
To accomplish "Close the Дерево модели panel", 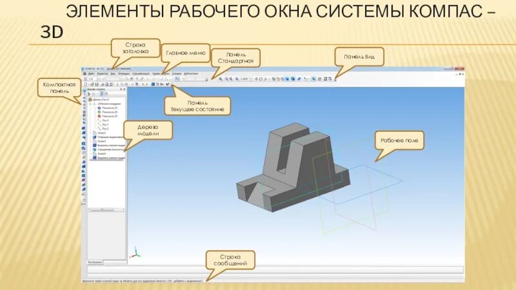I will point(124,89).
